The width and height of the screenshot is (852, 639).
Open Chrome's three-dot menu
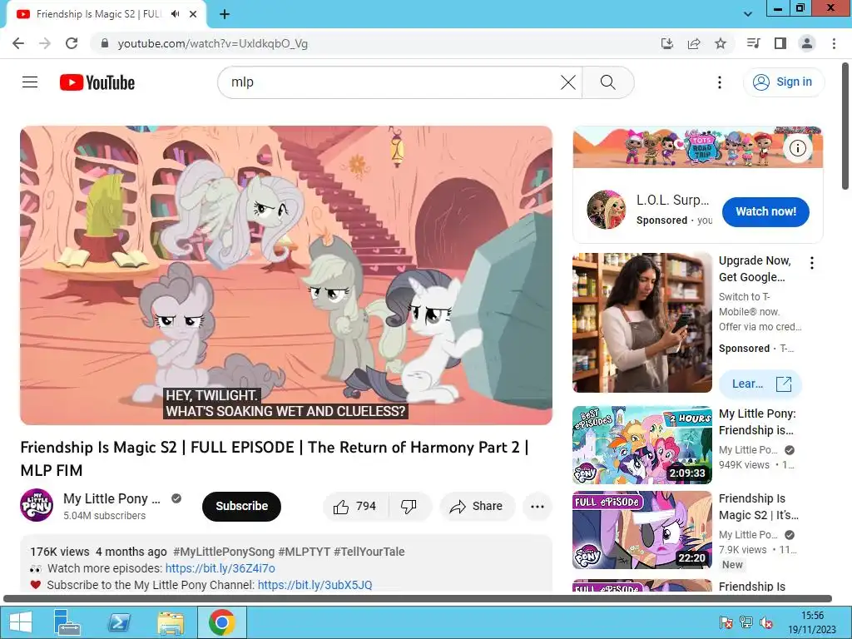[834, 43]
